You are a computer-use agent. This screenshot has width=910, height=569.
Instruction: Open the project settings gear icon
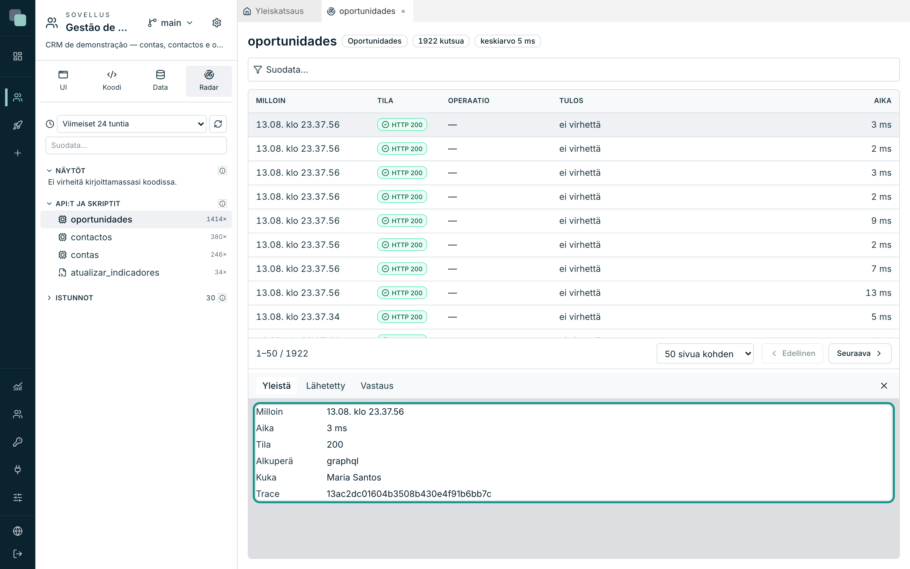216,23
